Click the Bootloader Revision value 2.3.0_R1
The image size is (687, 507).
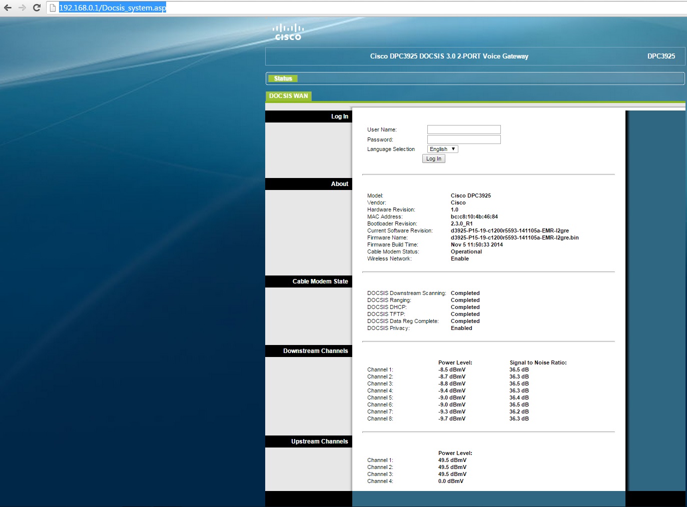462,223
